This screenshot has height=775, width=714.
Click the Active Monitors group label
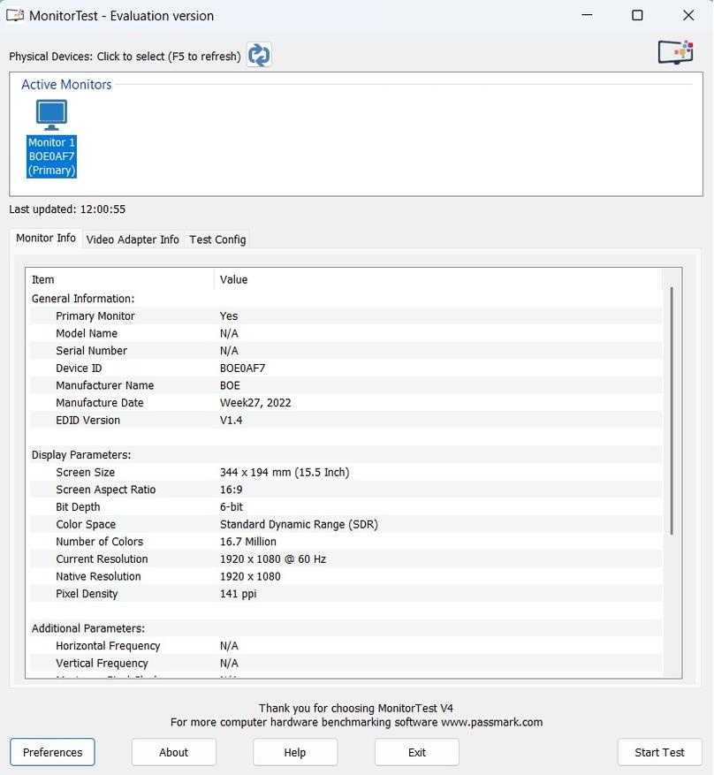[x=66, y=85]
